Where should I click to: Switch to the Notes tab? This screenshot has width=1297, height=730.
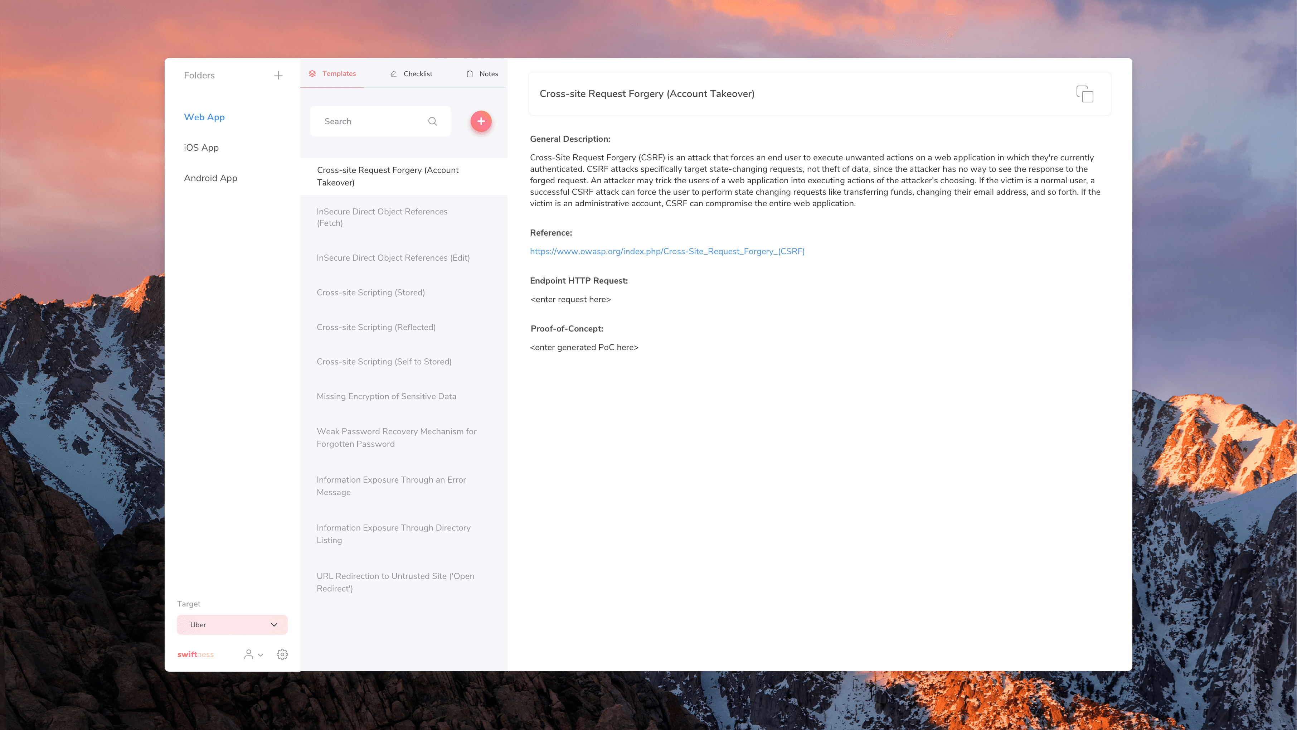point(482,73)
